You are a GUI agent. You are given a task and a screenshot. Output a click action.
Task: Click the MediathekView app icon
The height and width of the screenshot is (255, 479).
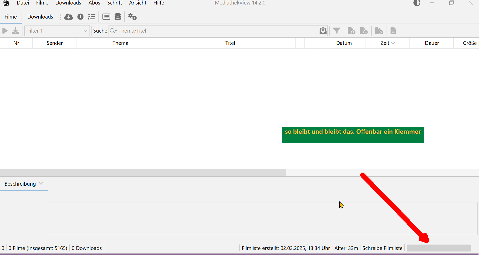coord(6,3)
